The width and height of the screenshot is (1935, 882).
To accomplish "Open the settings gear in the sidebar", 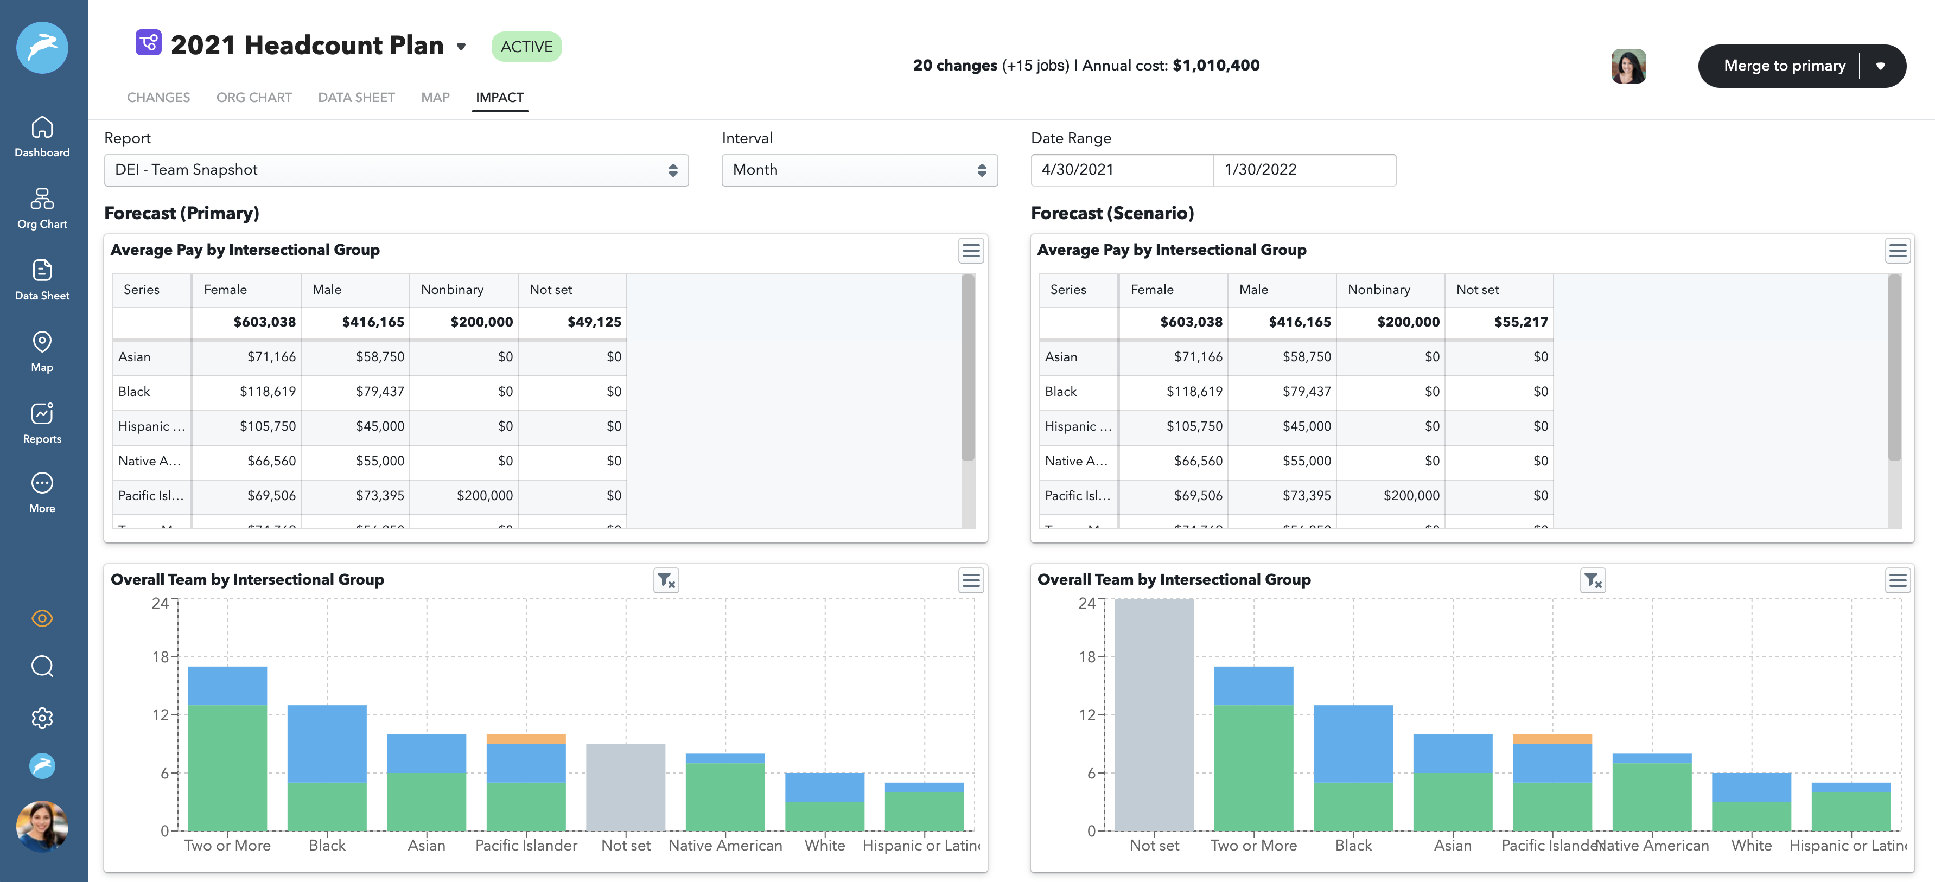I will [x=42, y=718].
